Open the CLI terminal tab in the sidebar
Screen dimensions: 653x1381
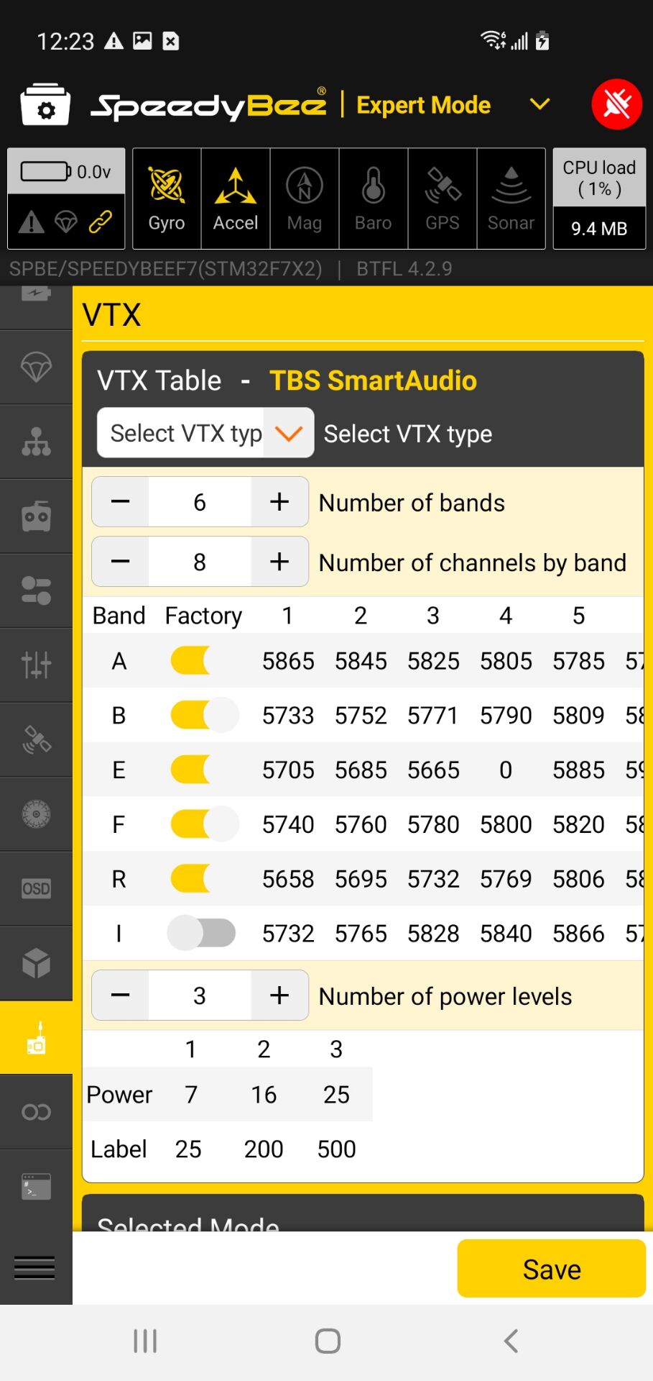36,1187
